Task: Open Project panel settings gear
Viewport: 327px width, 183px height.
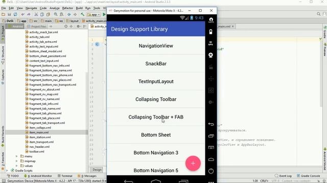Action: (x=78, y=26)
